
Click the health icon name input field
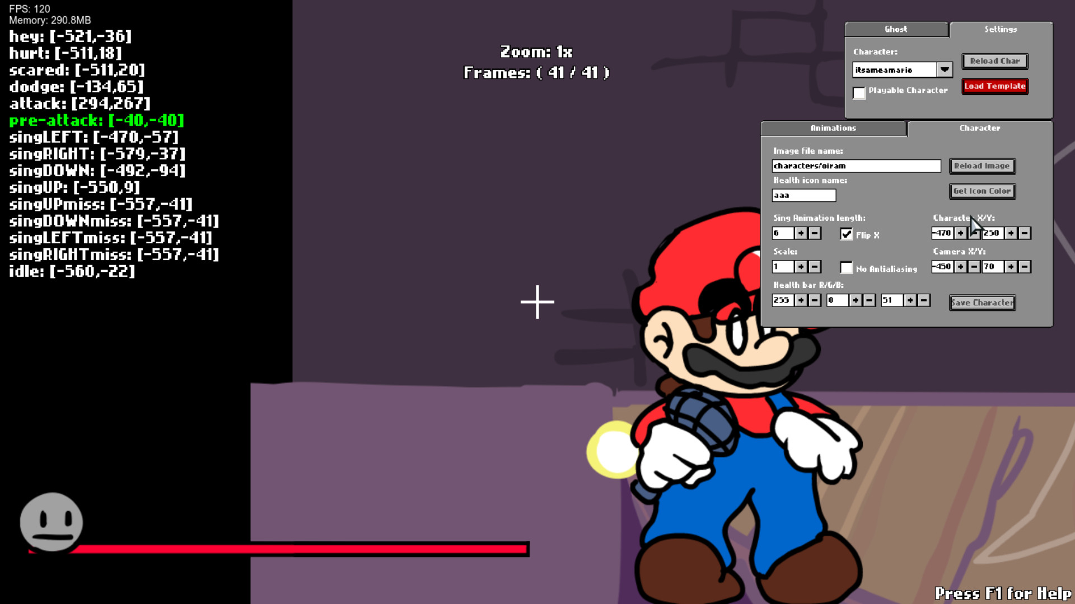pyautogui.click(x=803, y=195)
